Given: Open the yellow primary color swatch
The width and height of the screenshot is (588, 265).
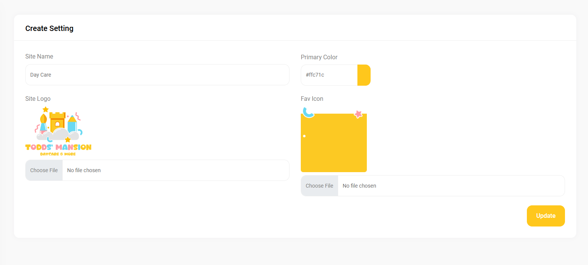Looking at the screenshot, I should 364,75.
